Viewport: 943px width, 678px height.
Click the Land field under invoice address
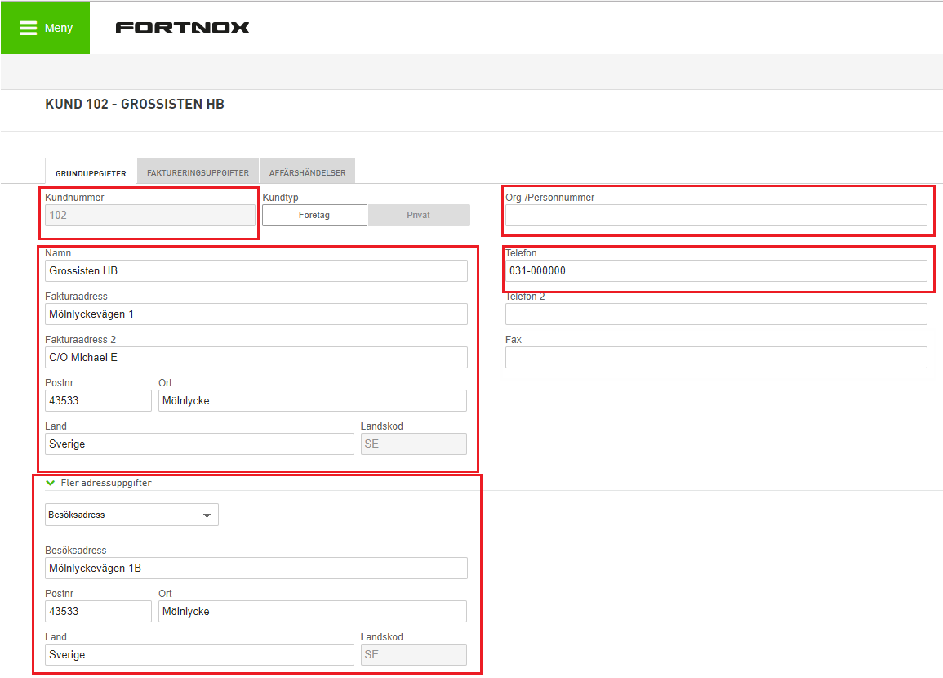coord(199,444)
